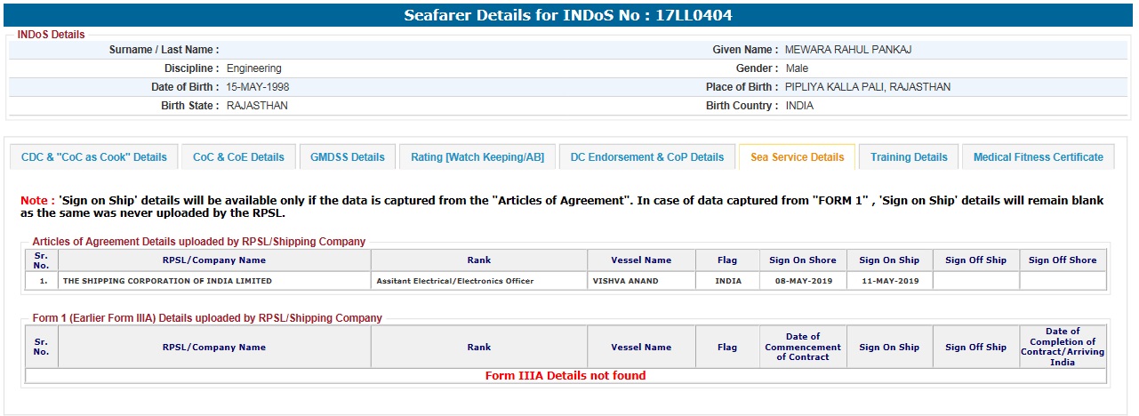Open the CDC & "CoC as Cook" Details tab
Screen dimensions: 1139x416
(94, 157)
